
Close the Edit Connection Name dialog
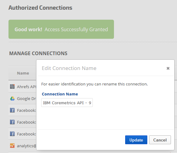pos(168,68)
